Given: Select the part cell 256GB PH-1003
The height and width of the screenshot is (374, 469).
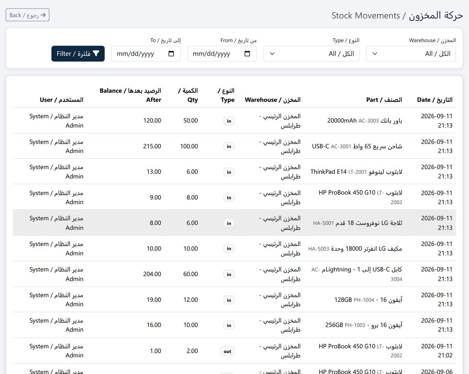Looking at the screenshot, I should pos(364,325).
